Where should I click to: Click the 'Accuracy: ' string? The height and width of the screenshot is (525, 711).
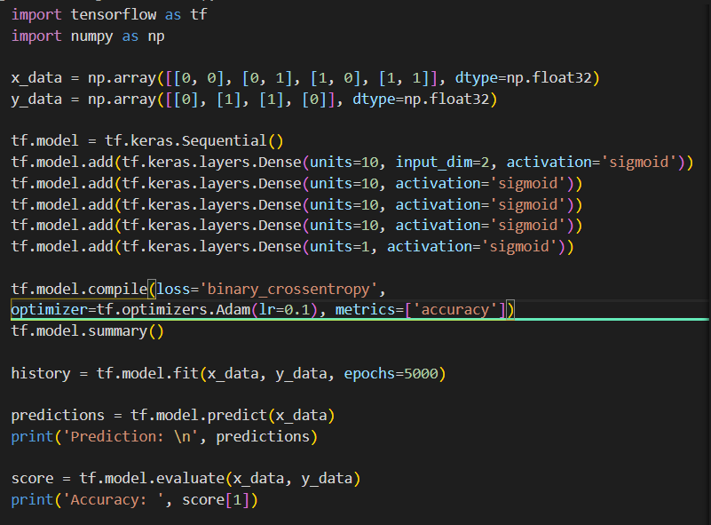tap(113, 499)
